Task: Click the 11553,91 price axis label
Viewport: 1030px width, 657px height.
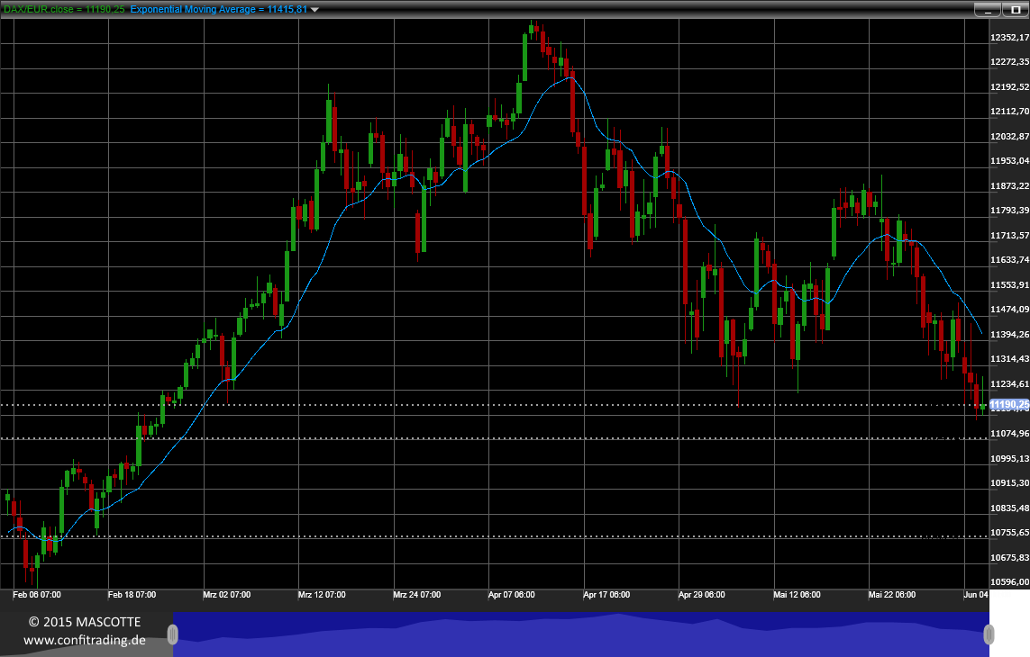Action: tap(1009, 285)
